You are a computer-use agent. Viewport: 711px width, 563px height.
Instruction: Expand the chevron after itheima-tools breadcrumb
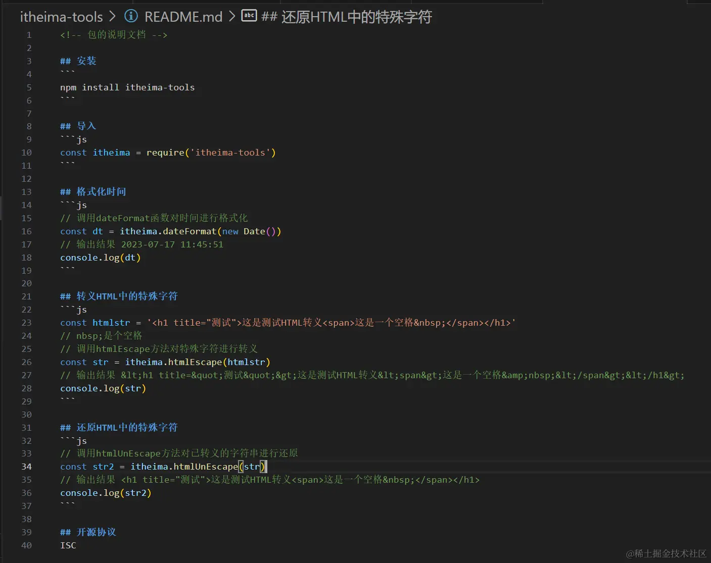113,17
